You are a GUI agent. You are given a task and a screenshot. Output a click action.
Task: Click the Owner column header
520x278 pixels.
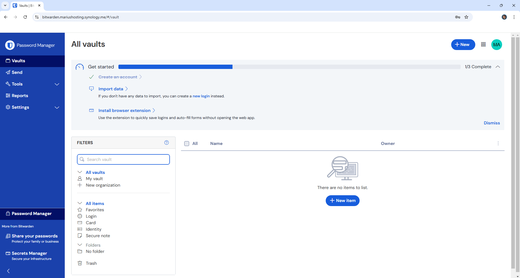(388, 144)
